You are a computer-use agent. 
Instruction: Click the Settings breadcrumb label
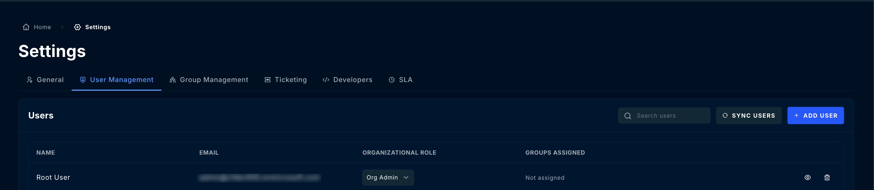tap(98, 27)
